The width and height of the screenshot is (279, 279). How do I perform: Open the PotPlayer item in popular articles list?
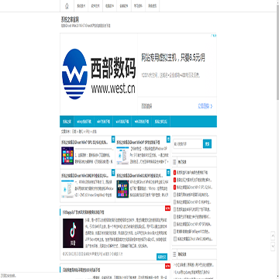tap(193, 232)
